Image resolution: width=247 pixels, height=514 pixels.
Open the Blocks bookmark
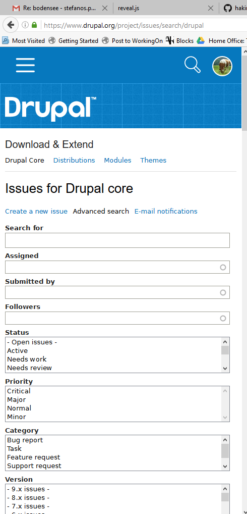pos(179,41)
